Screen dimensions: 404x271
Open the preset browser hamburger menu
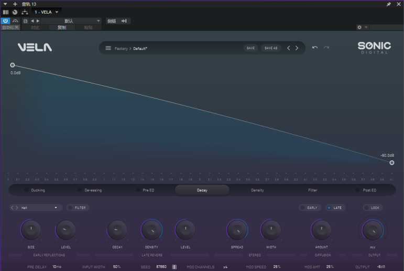pyautogui.click(x=108, y=48)
